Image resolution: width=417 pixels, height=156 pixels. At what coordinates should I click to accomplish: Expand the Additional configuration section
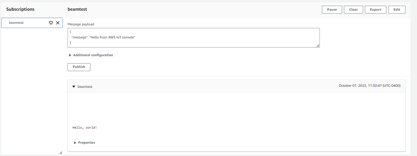point(70,55)
